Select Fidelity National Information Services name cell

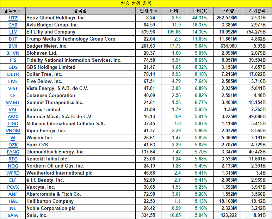pos(80,60)
